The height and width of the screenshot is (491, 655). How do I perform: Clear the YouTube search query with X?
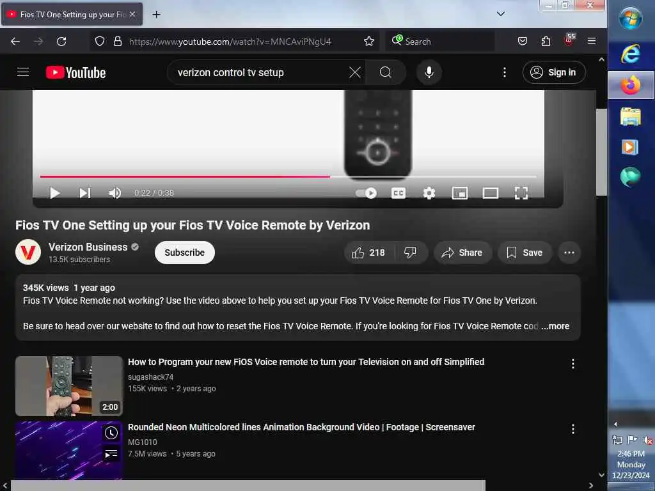[x=354, y=73]
